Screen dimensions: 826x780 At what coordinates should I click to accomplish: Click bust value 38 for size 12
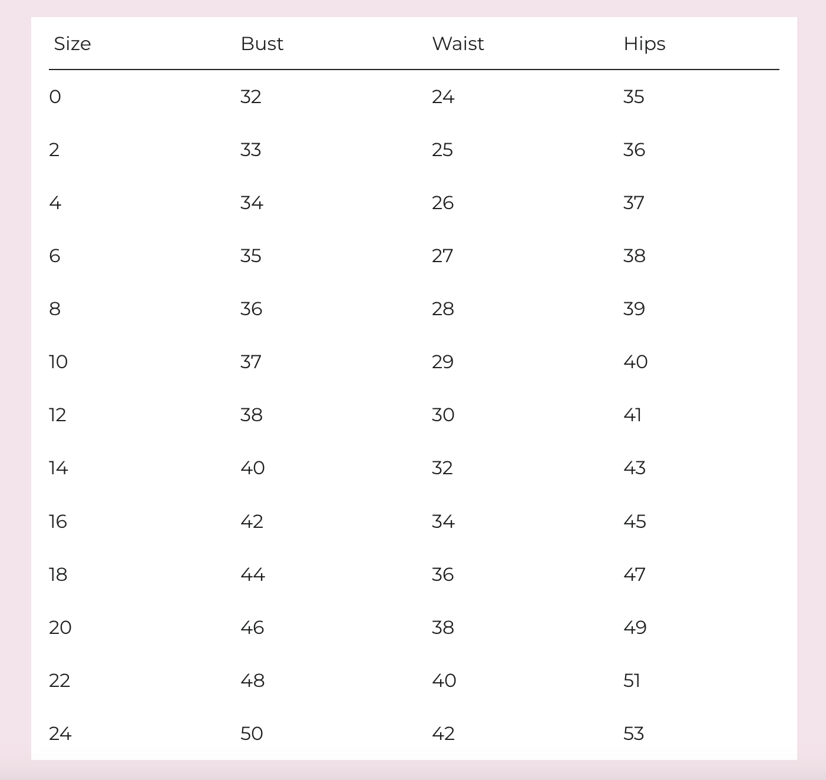click(252, 415)
